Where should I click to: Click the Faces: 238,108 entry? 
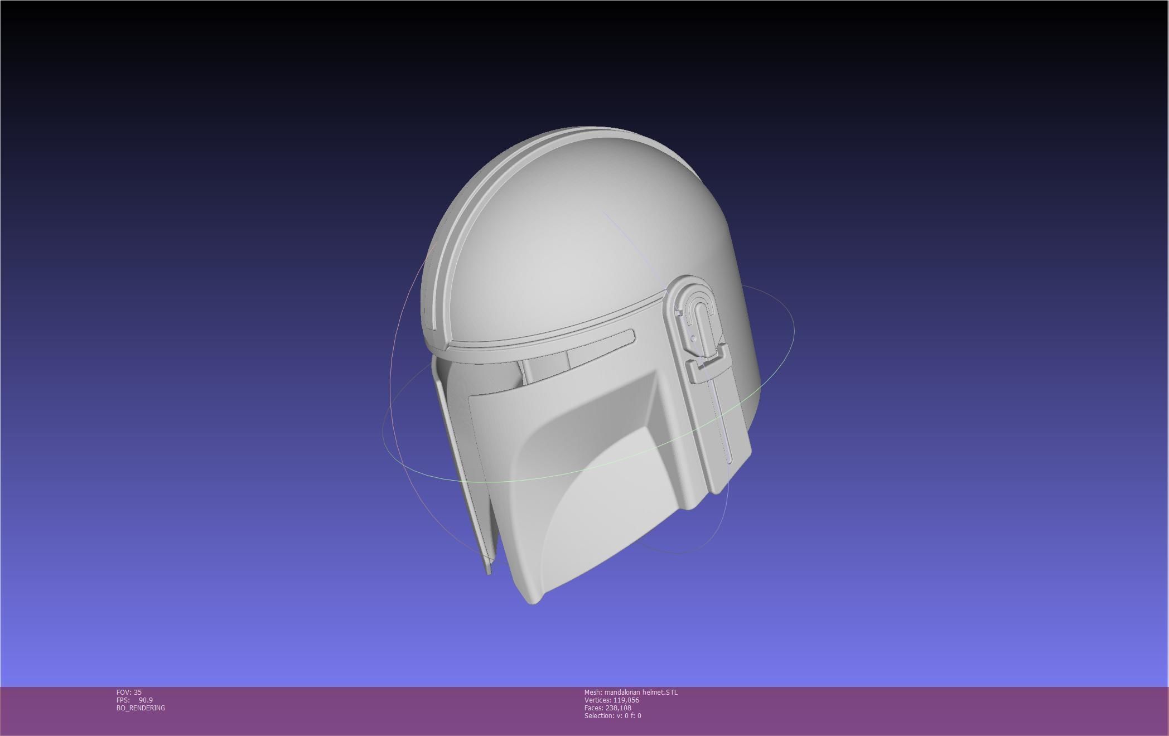coord(608,708)
